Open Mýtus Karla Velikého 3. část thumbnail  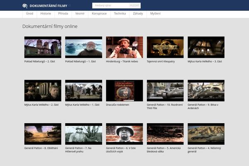pyautogui.click(x=206, y=47)
